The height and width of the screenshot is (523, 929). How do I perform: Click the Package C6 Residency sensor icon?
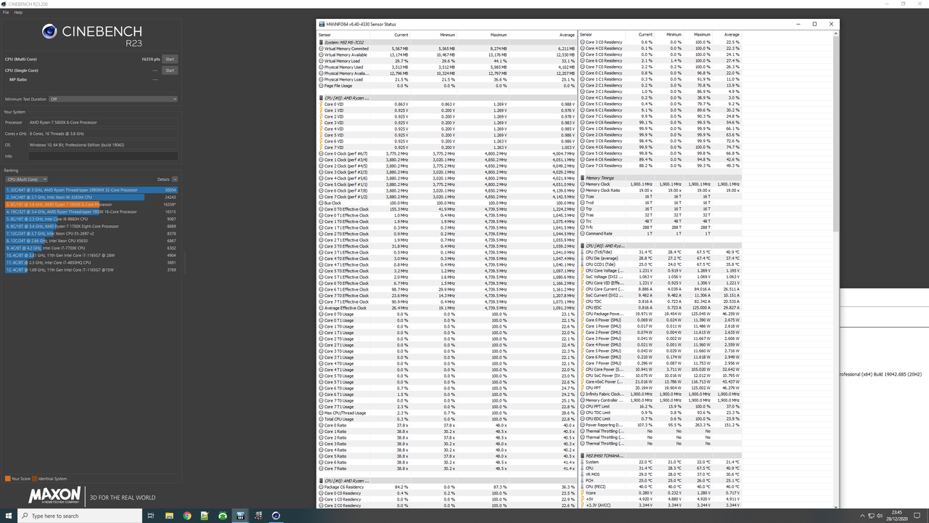pos(321,487)
